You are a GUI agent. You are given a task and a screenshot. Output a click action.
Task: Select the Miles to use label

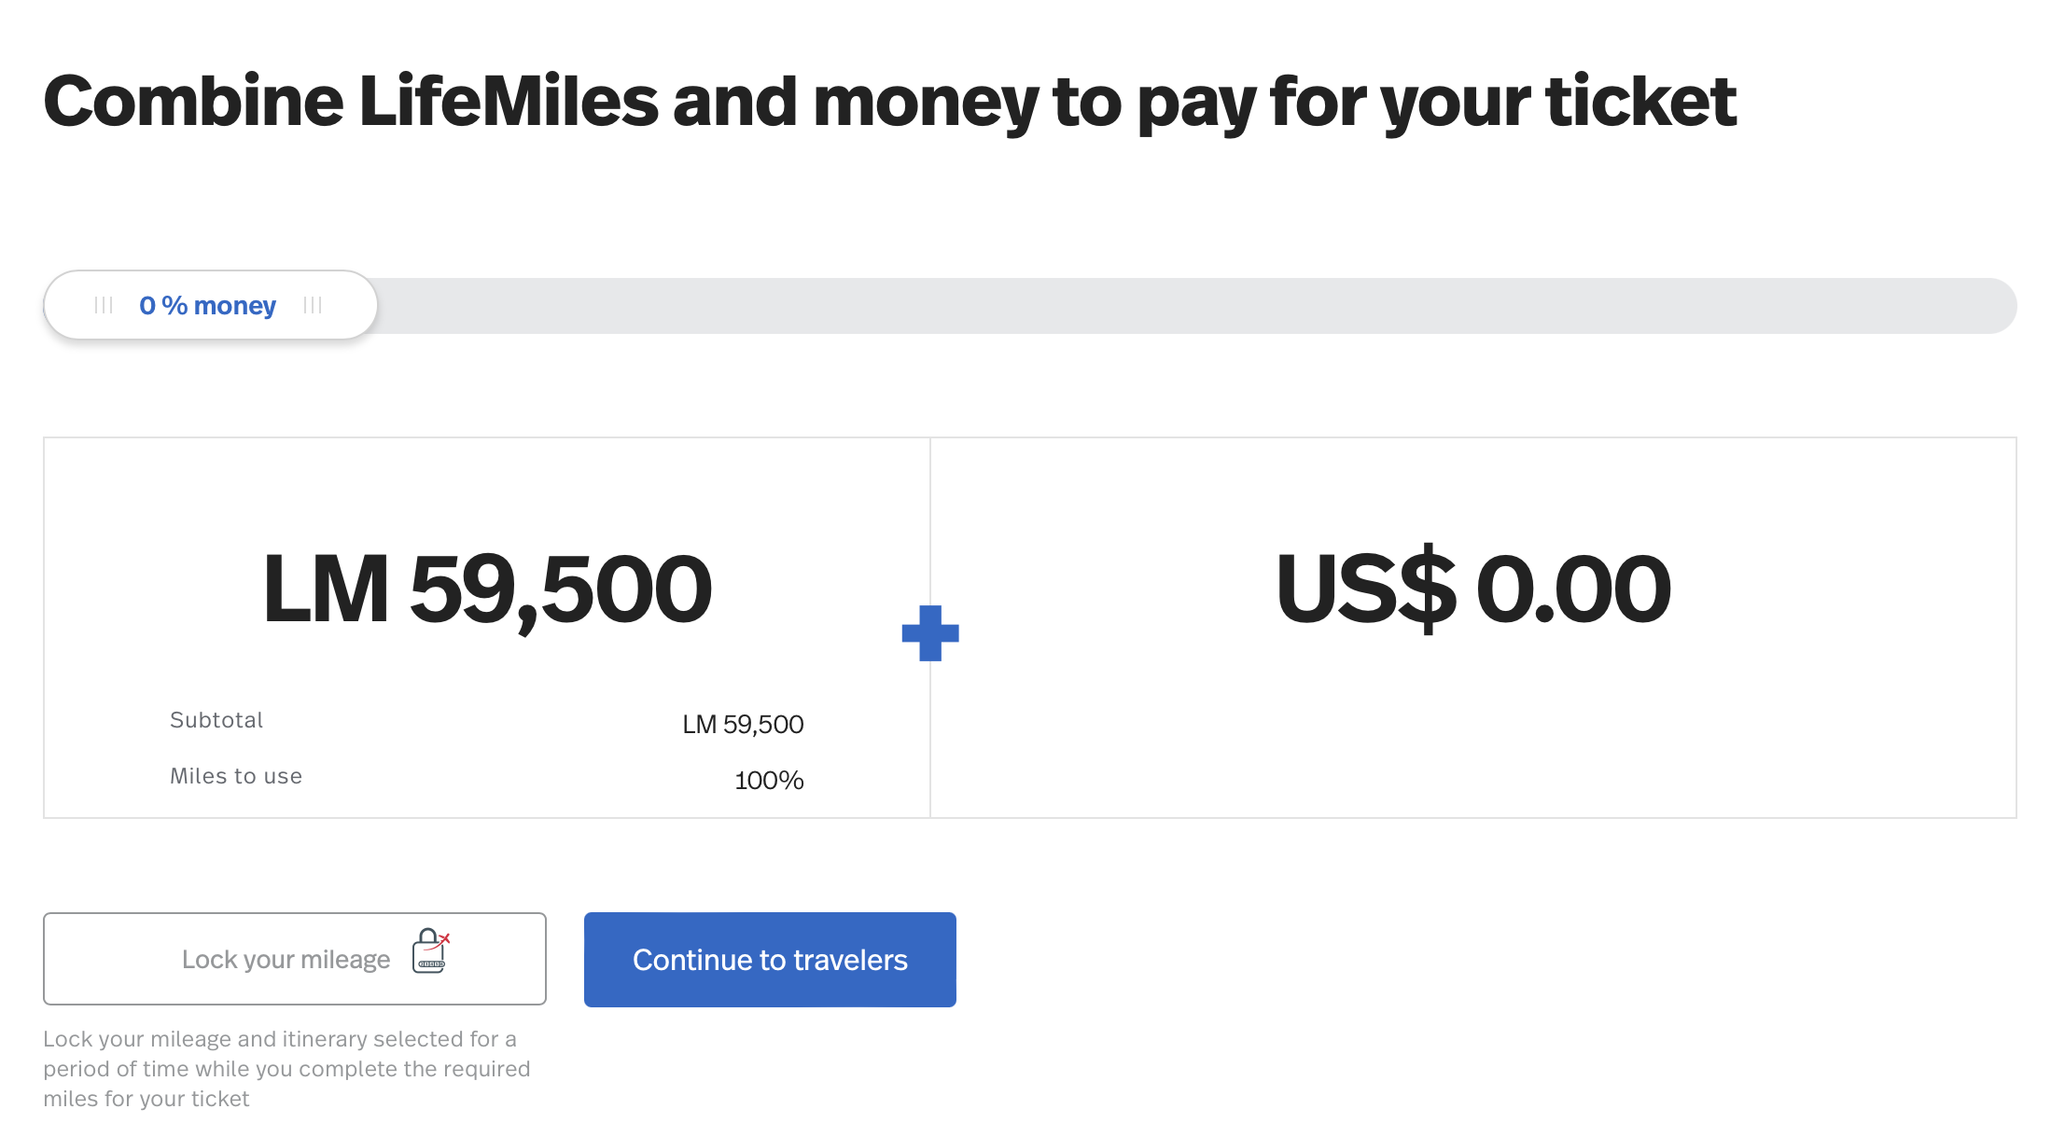(236, 776)
